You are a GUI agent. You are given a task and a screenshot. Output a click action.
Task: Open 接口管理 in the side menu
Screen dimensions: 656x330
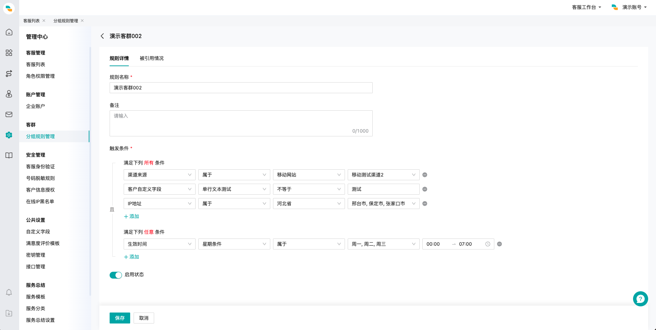click(36, 267)
